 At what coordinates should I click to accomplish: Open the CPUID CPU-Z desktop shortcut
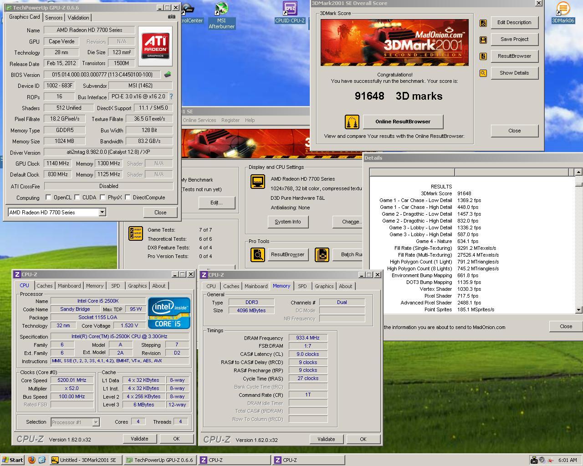290,12
